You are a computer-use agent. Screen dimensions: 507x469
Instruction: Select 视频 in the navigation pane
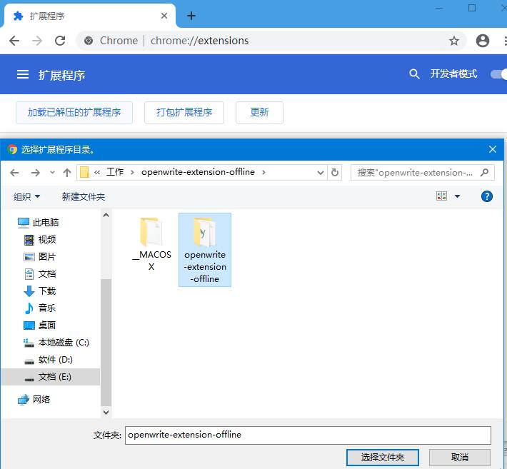tap(40, 240)
